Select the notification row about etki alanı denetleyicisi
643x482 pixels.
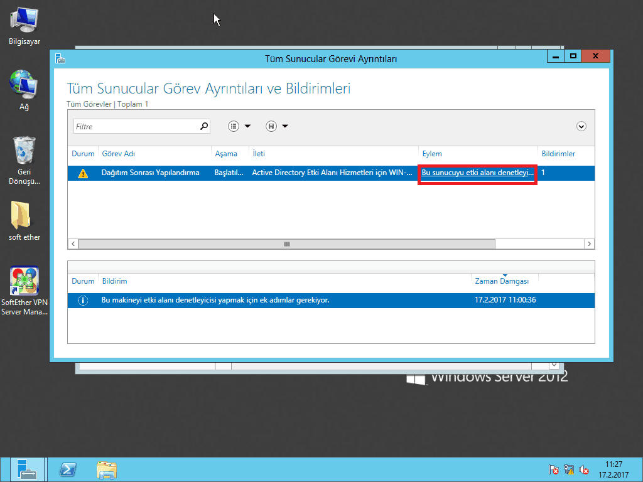(x=215, y=300)
